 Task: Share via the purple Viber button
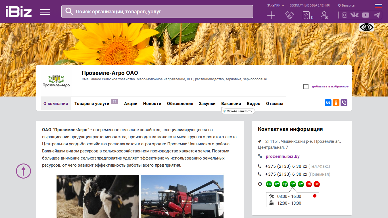[344, 103]
